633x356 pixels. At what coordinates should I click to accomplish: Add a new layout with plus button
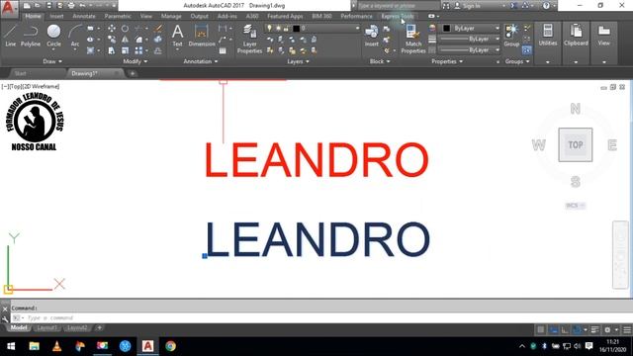[x=99, y=327]
